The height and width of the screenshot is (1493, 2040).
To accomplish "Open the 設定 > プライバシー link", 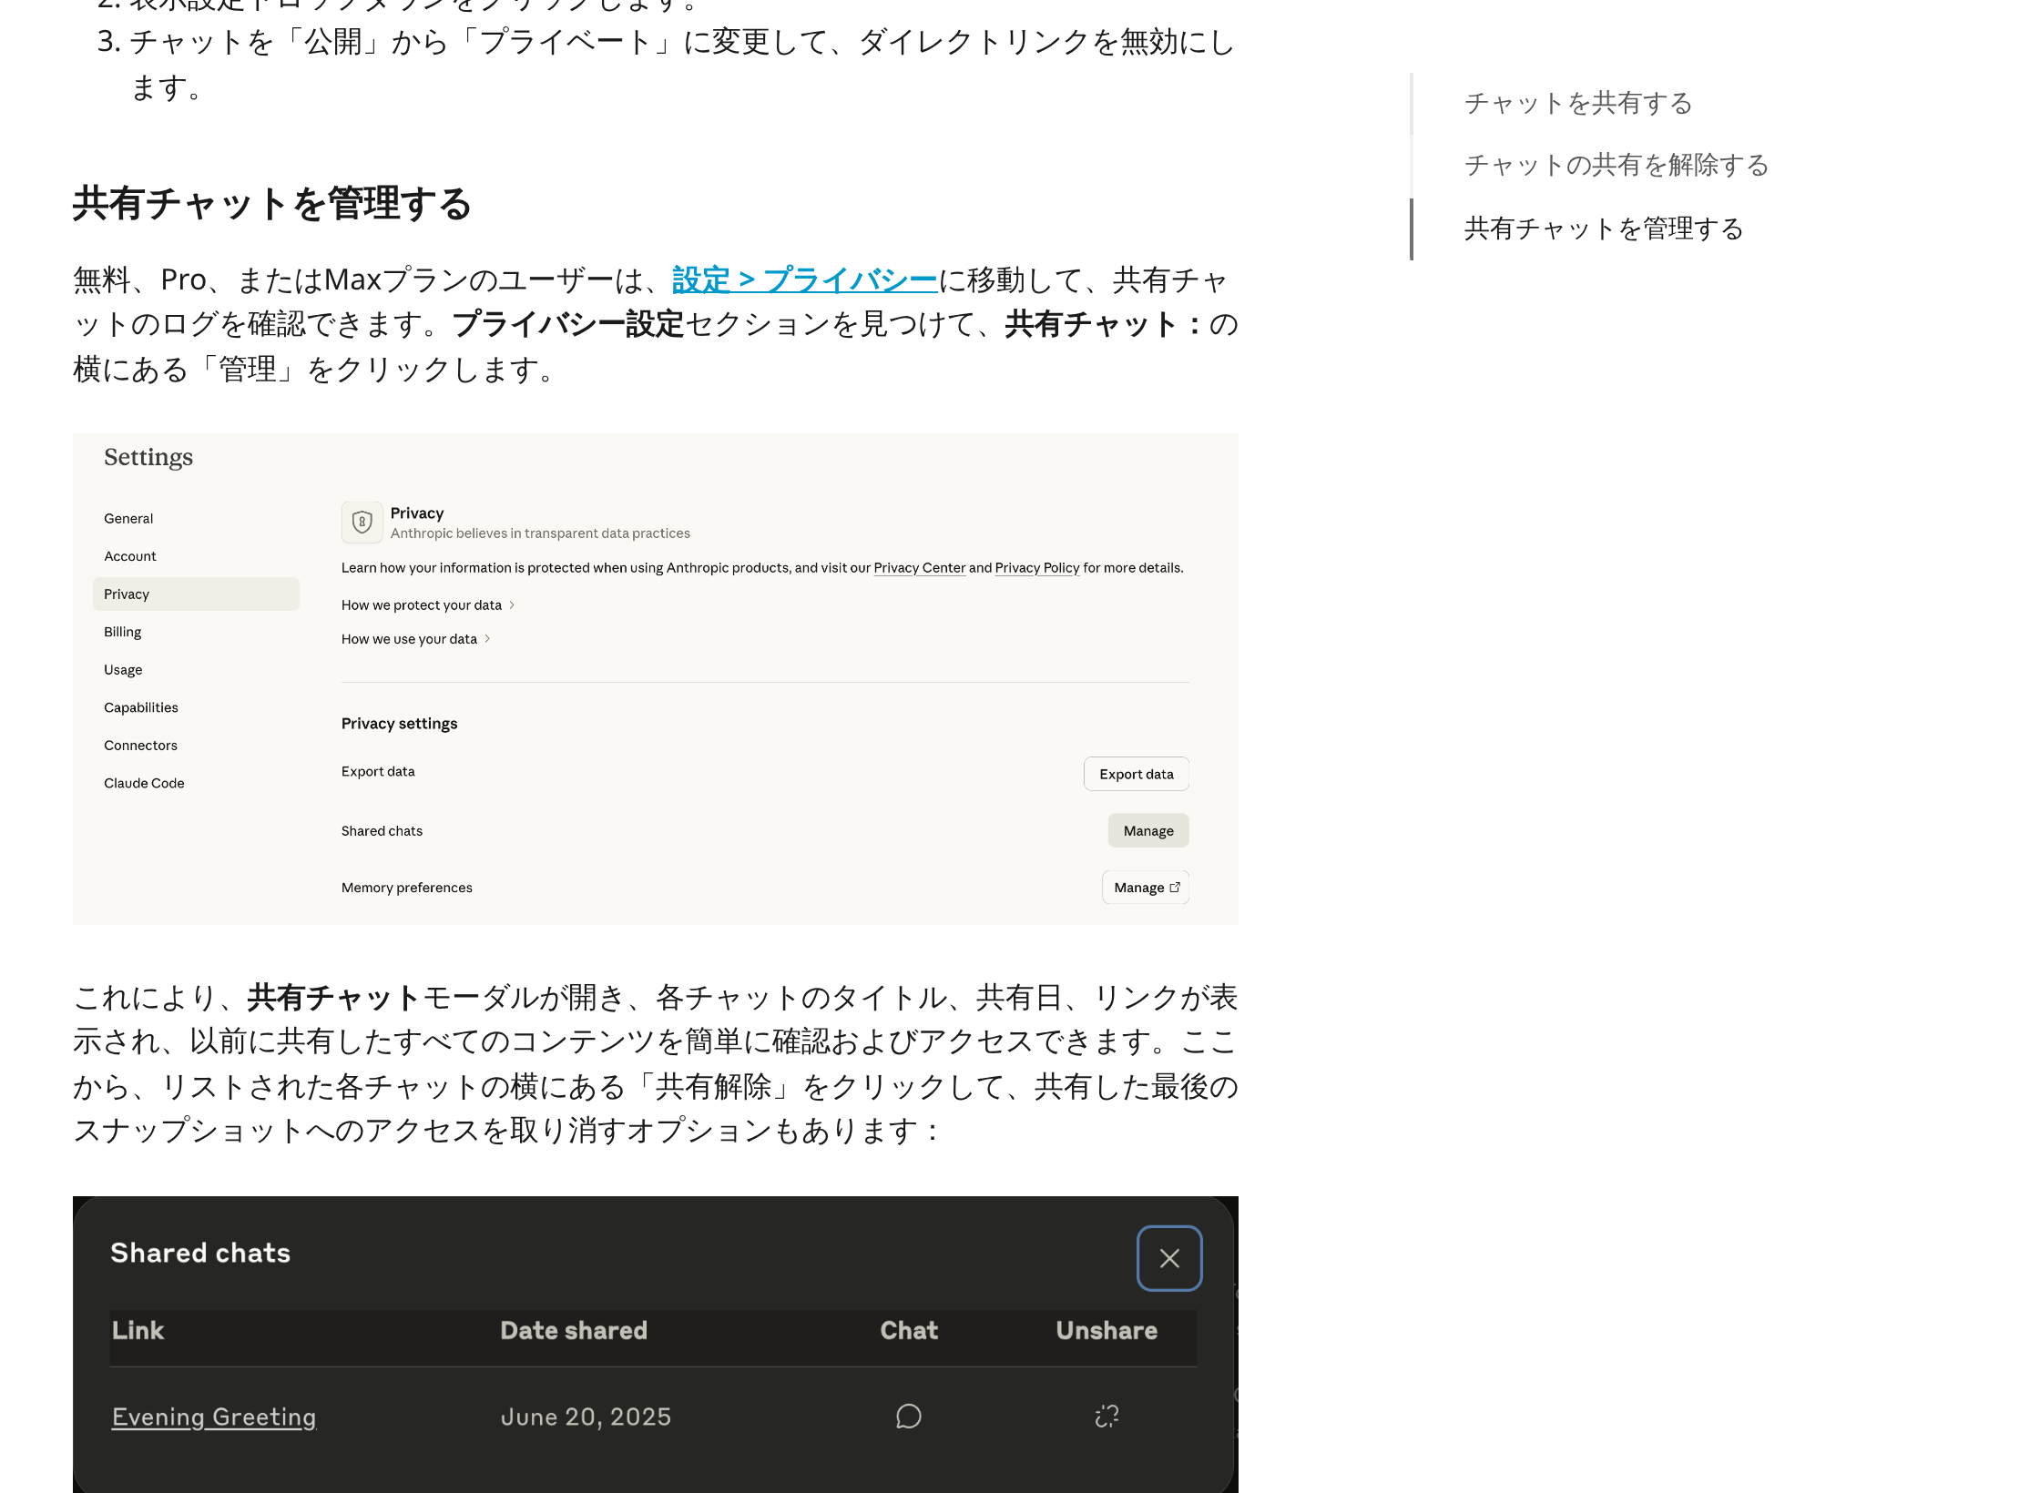I will [x=804, y=279].
